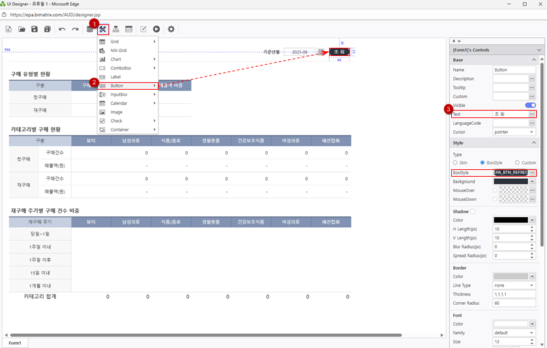Click the 조회 button on canvas

click(339, 52)
